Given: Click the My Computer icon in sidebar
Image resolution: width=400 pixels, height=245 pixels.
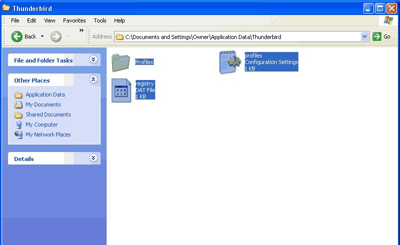Looking at the screenshot, I should pos(19,125).
